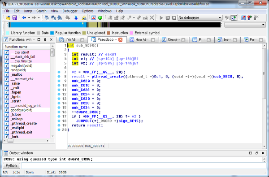This screenshot has width=269, height=177.
Task: Start the debugger process with play icon
Action: tap(161, 17)
